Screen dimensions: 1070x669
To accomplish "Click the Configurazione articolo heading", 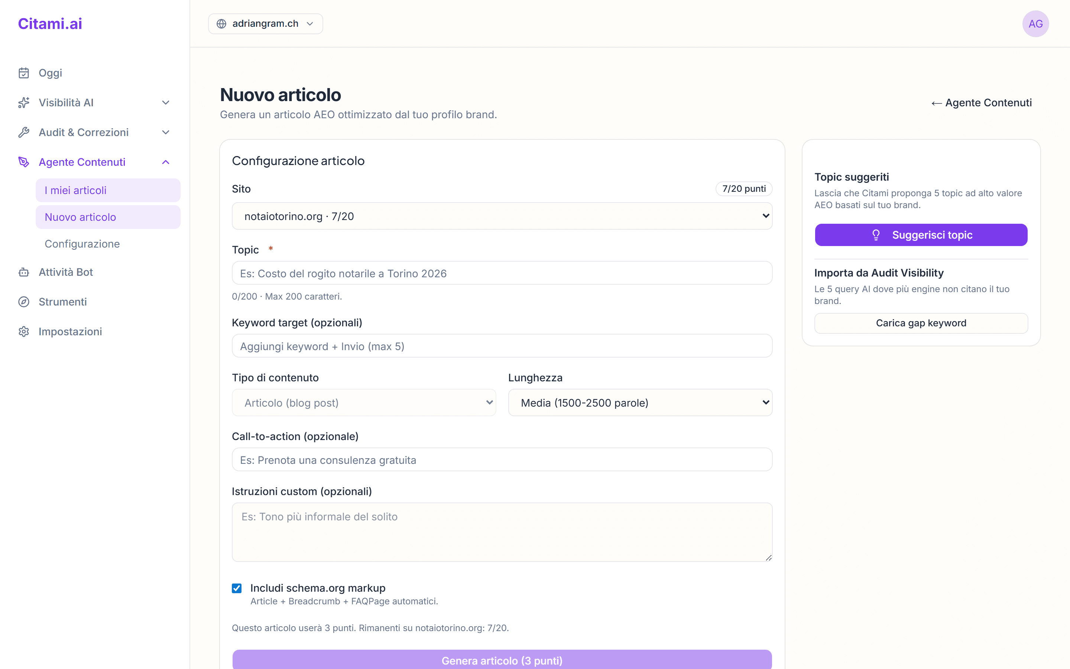I will pos(298,161).
